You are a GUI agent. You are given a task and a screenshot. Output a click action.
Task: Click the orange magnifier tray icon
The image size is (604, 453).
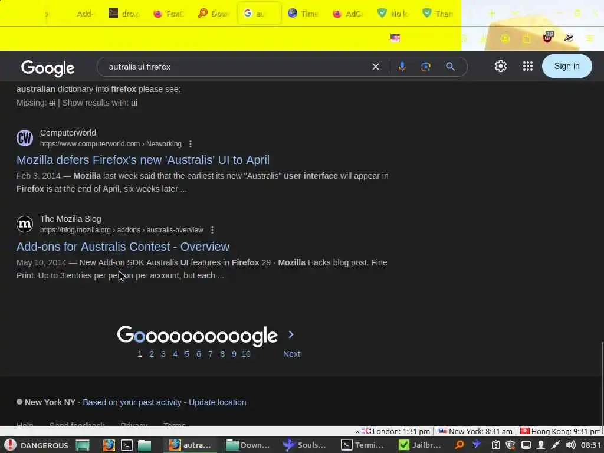pyautogui.click(x=459, y=445)
